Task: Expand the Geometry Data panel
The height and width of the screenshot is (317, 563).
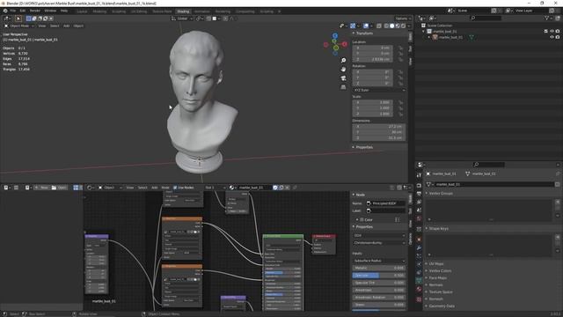Action: 442,306
